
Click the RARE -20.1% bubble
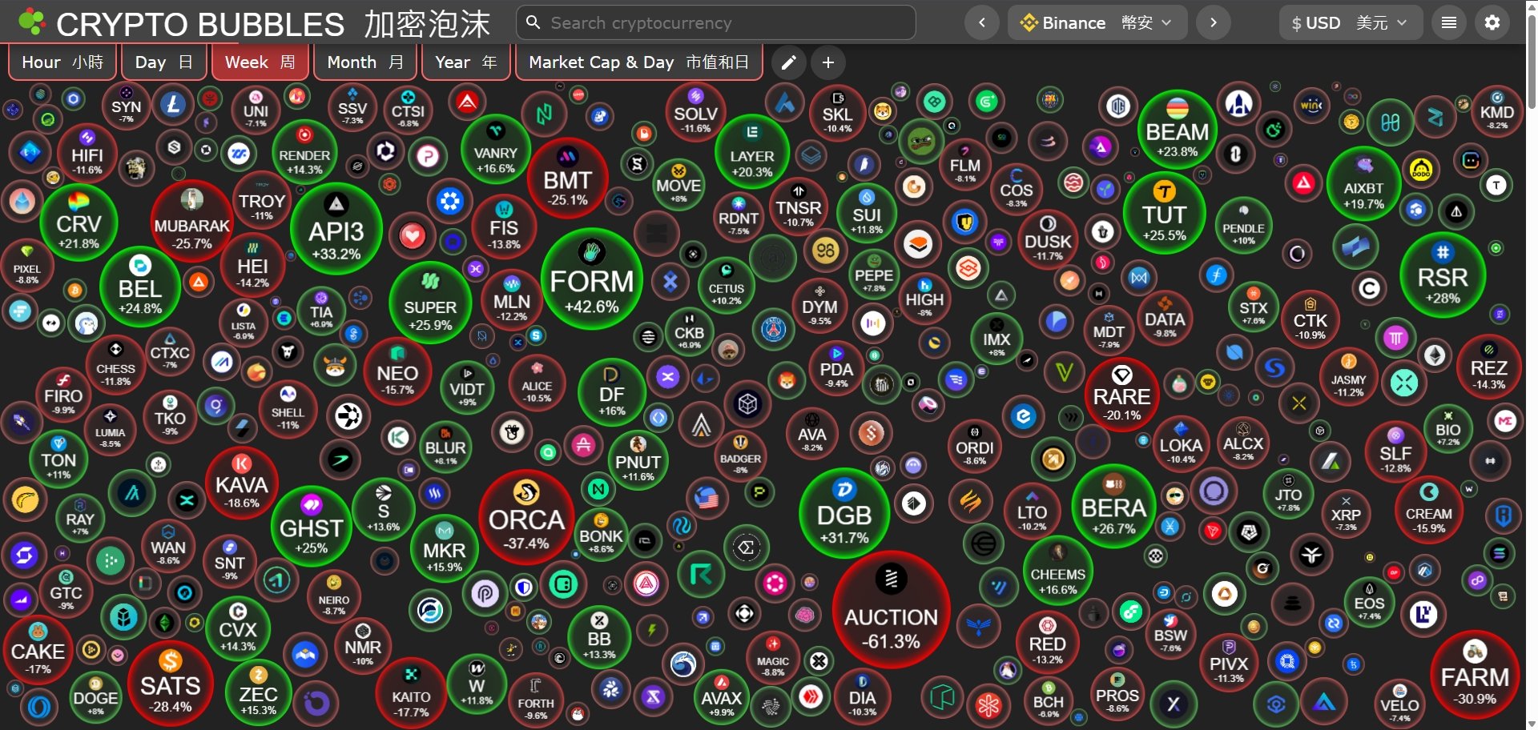(1122, 395)
